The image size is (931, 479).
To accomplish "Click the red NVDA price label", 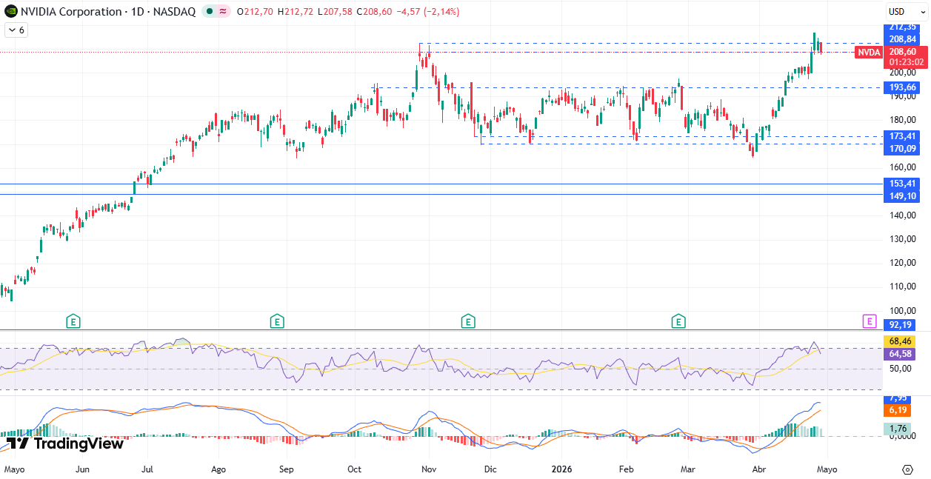I will pos(868,53).
